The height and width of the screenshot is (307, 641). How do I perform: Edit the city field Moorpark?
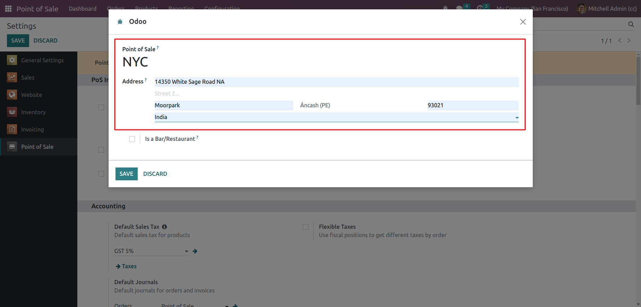[224, 106]
